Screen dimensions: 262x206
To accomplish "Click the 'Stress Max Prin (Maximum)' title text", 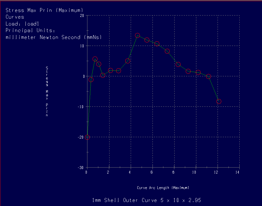I will click(44, 10).
